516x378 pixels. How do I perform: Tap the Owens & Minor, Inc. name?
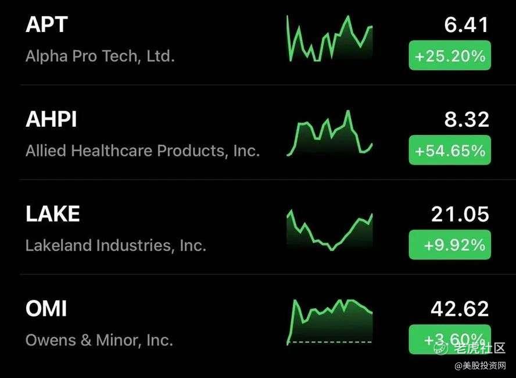[99, 340]
